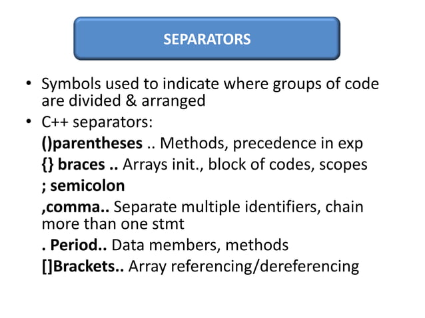The width and height of the screenshot is (425, 318).
Task: Select the '()parentheses' bold term
Action: click(x=92, y=143)
